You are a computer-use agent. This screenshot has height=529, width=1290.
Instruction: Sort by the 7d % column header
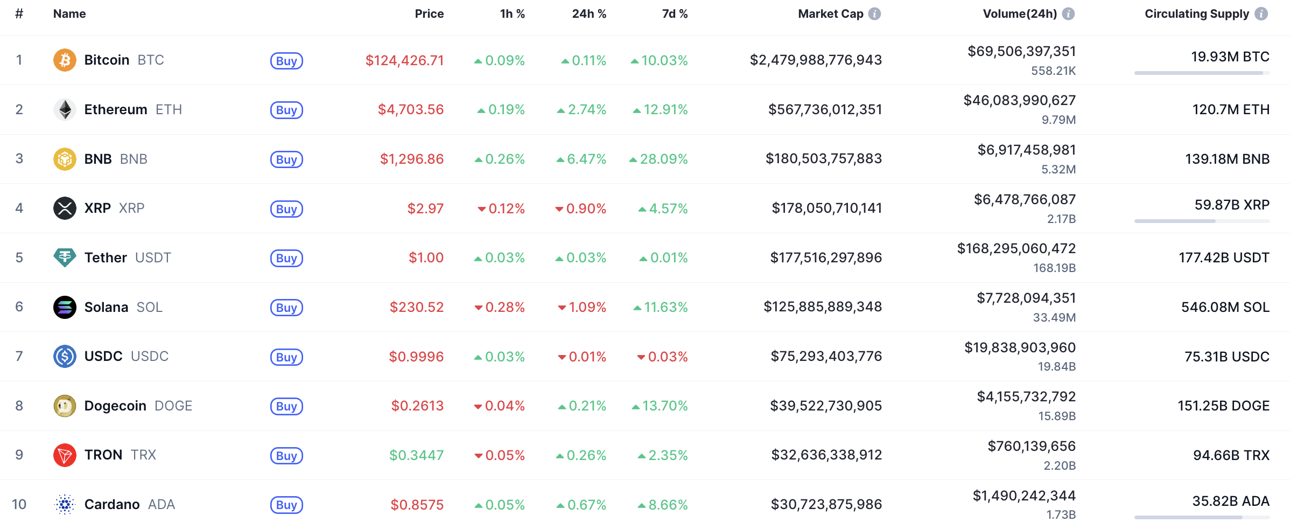coord(675,14)
